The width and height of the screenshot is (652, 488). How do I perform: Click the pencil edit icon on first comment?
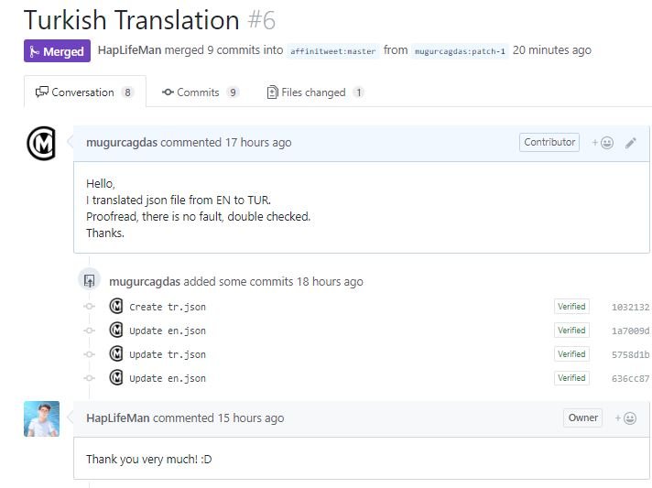coord(631,143)
